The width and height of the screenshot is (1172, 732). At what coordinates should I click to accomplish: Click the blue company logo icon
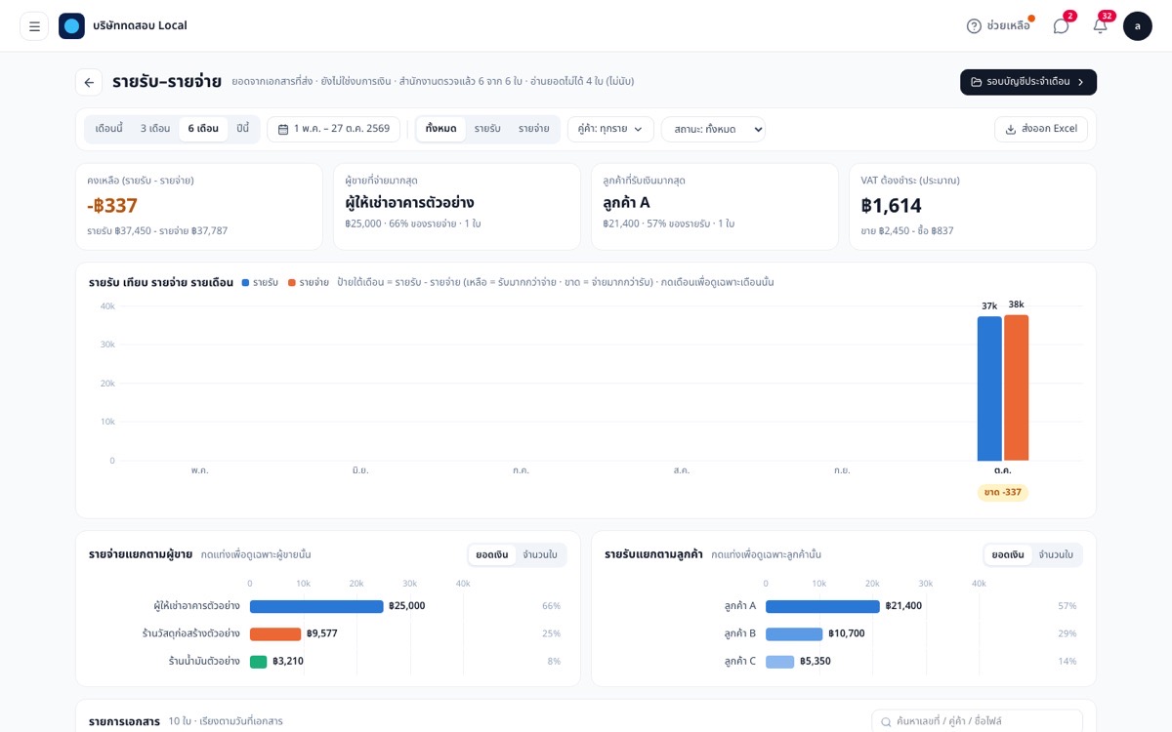pos(71,26)
